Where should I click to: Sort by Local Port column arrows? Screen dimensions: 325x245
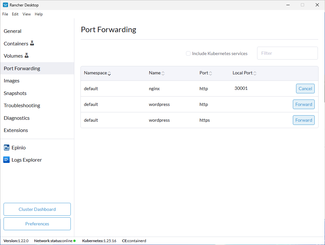pos(255,73)
